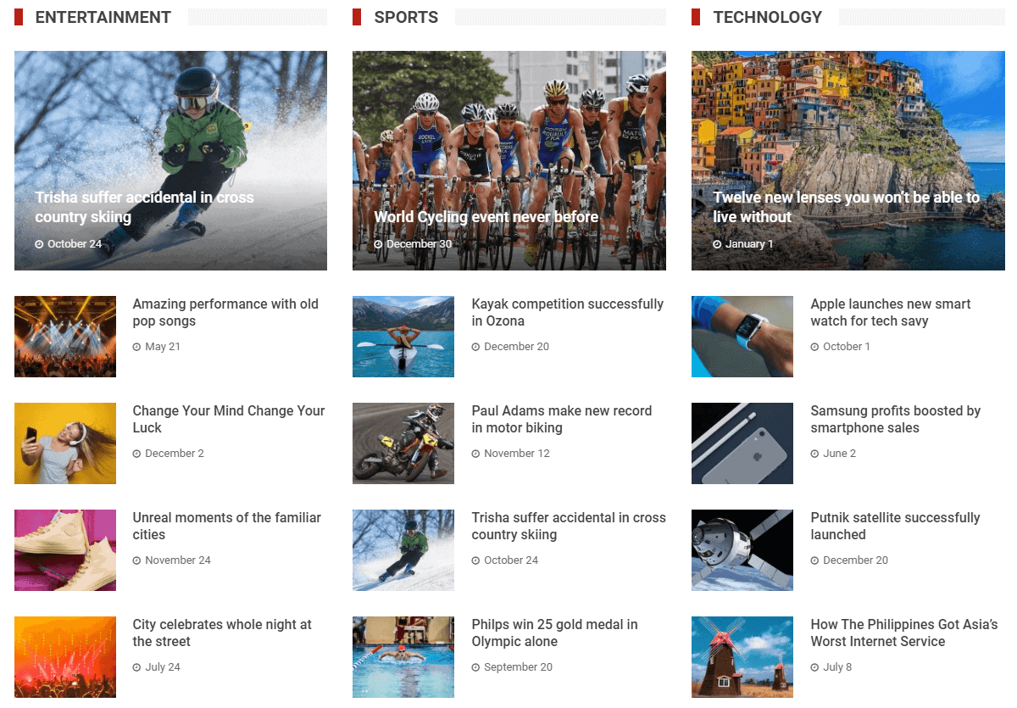Open the kayak on the lake thumbnail
The height and width of the screenshot is (708, 1017).
(403, 337)
